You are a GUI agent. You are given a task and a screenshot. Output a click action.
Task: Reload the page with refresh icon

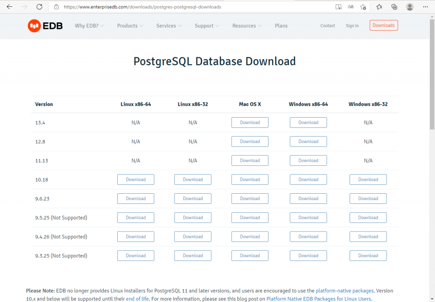click(40, 7)
